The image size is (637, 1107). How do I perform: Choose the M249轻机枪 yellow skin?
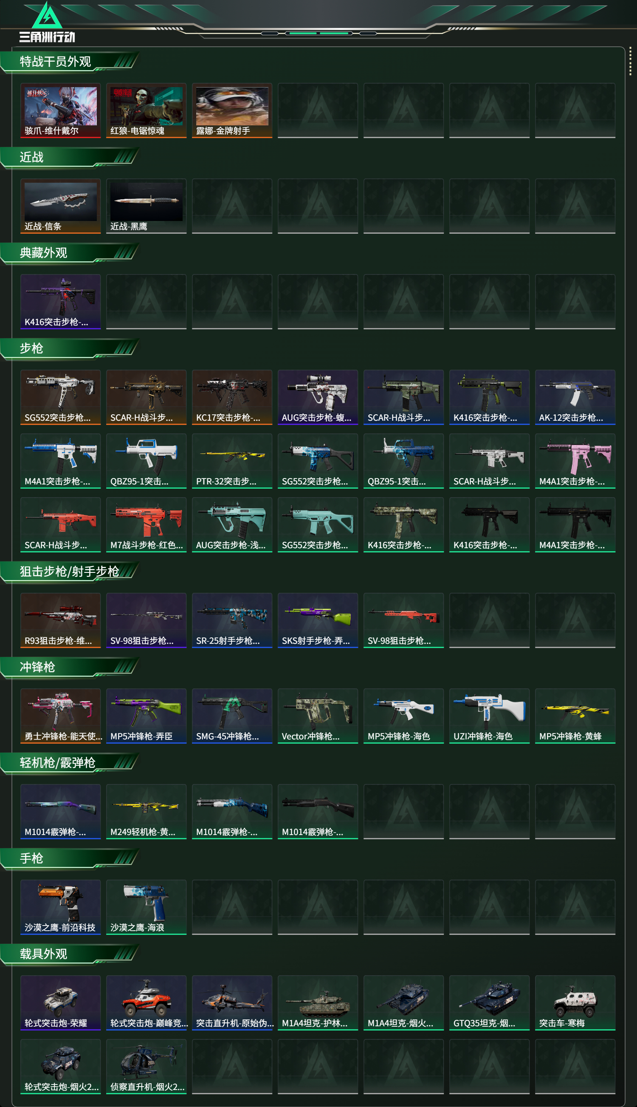pos(146,812)
